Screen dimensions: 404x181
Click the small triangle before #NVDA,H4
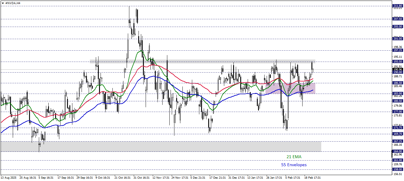coord(3,3)
